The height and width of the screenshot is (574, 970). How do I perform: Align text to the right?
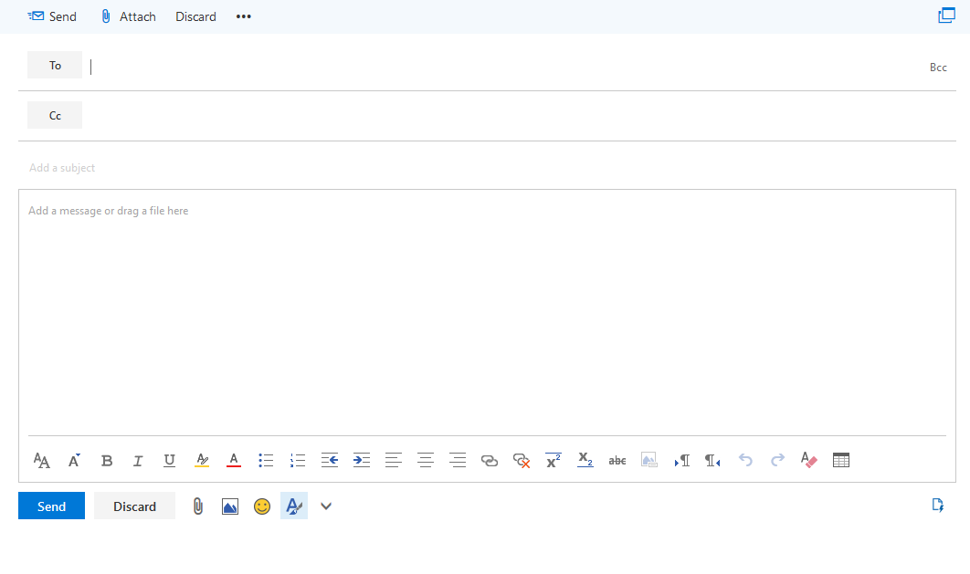[458, 460]
